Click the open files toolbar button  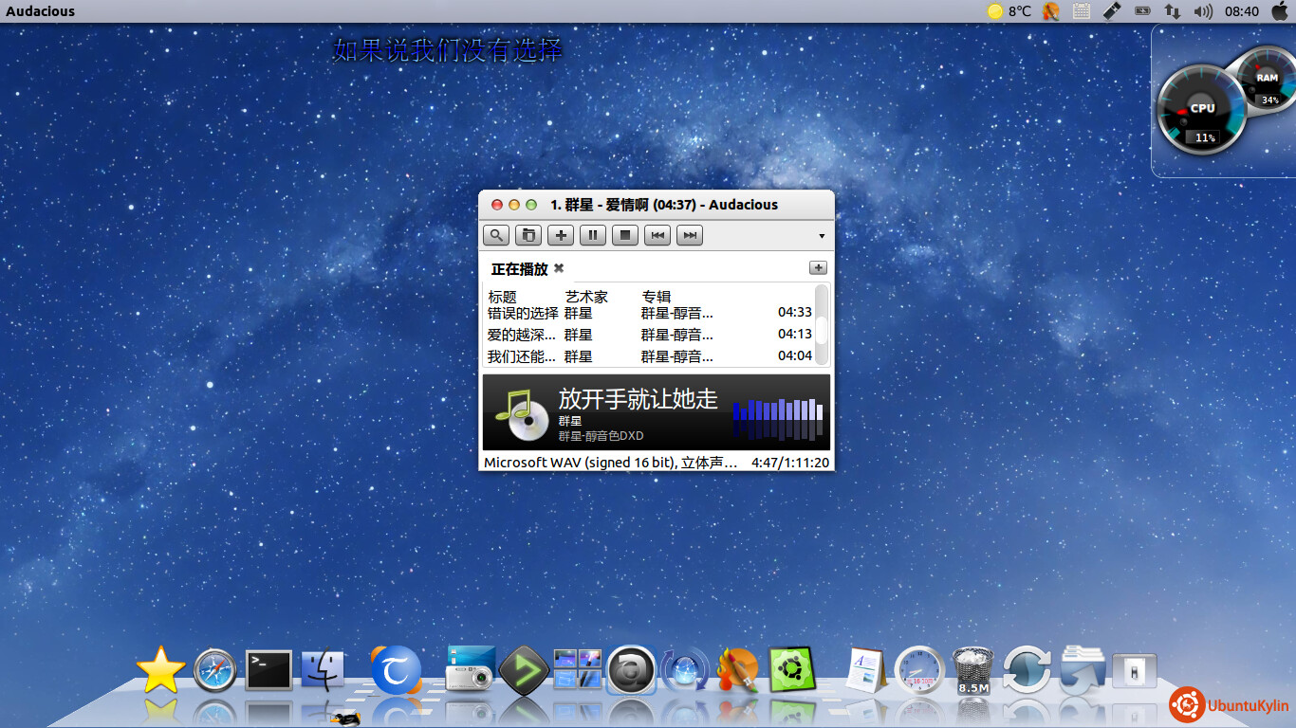[528, 235]
